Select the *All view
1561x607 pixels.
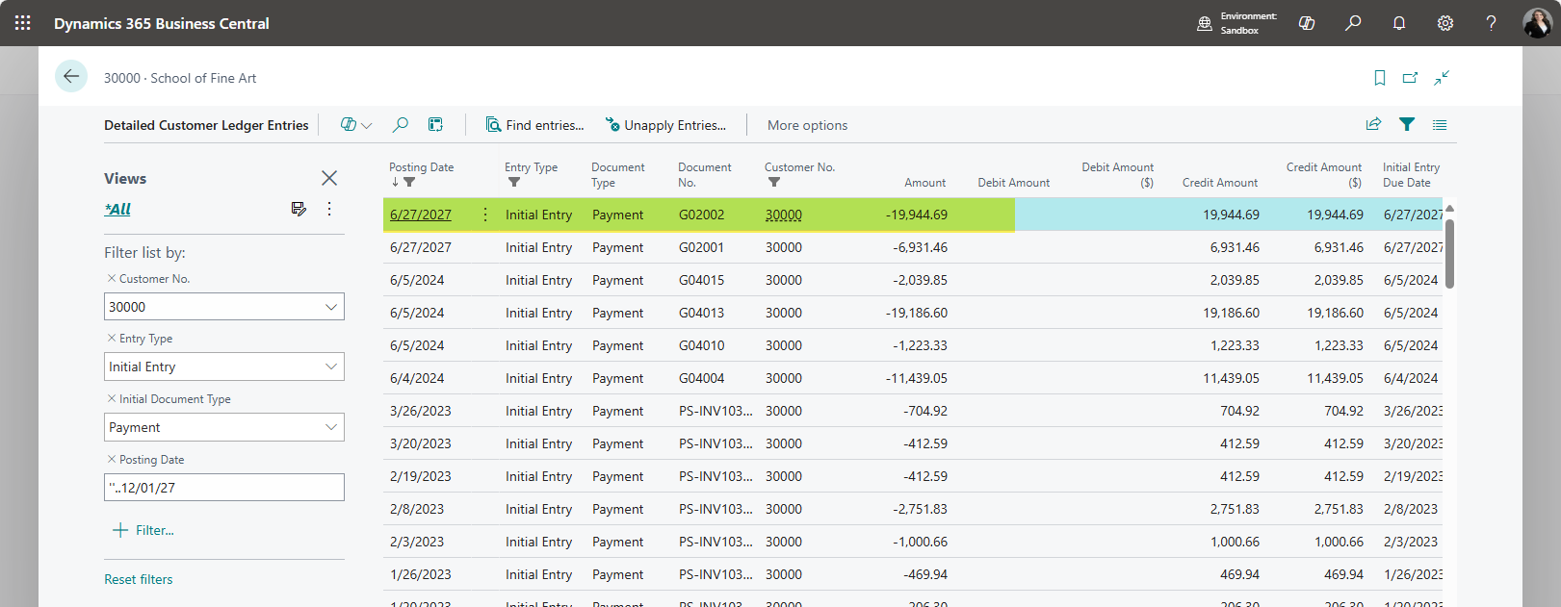pos(117,209)
